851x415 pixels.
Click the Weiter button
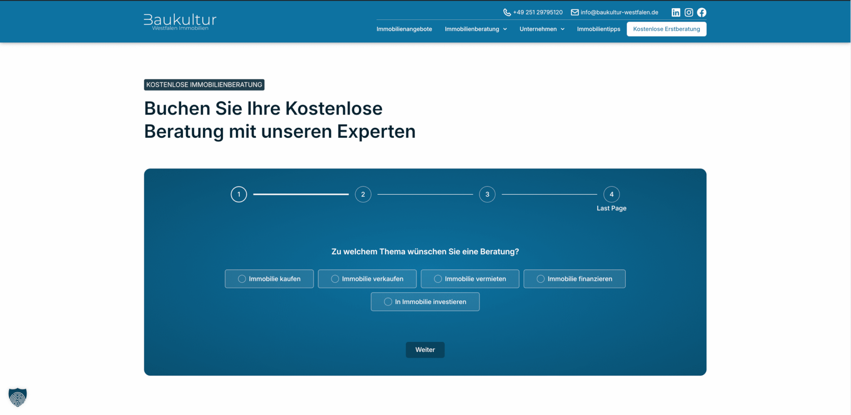pyautogui.click(x=425, y=350)
